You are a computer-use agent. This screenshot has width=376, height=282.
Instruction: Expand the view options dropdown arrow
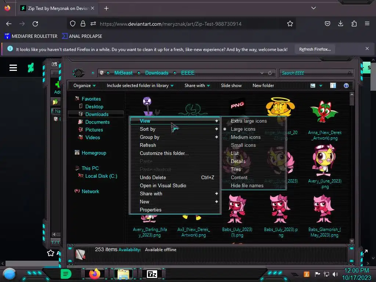pos(321,86)
